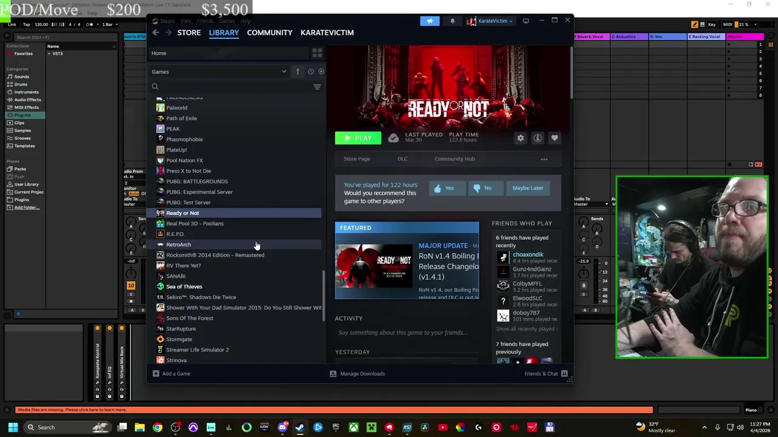Switch Steam to Big Picture mode icon
This screenshot has width=778, height=437.
(x=526, y=21)
